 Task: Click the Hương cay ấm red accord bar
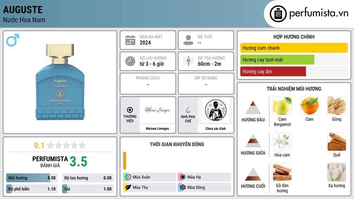(x=273, y=72)
